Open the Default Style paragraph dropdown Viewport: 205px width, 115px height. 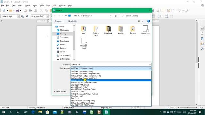[18, 16]
